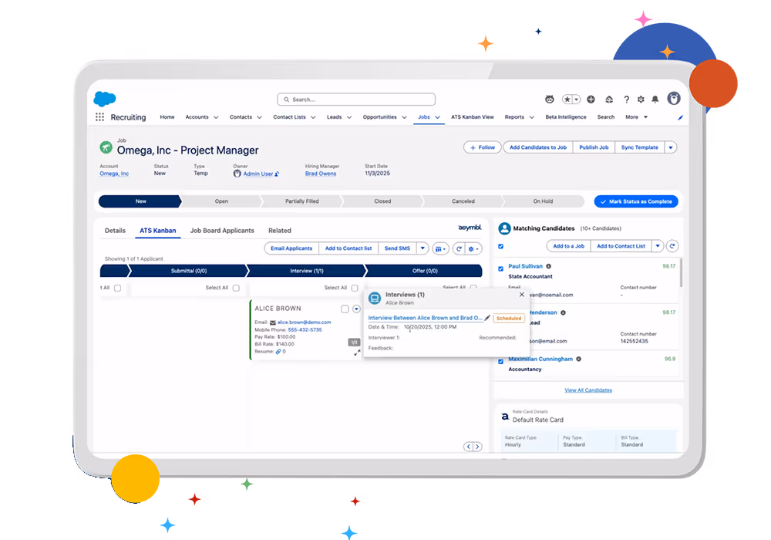Click the Interviews monitor icon in popup
This screenshot has height=540, width=771.
pos(375,298)
